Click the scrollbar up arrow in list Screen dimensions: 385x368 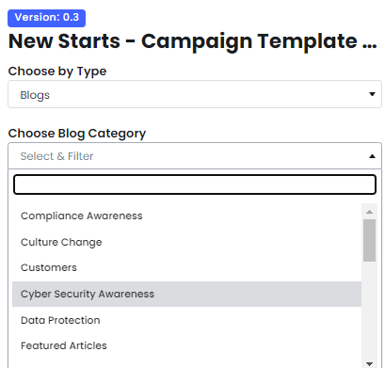point(369,212)
